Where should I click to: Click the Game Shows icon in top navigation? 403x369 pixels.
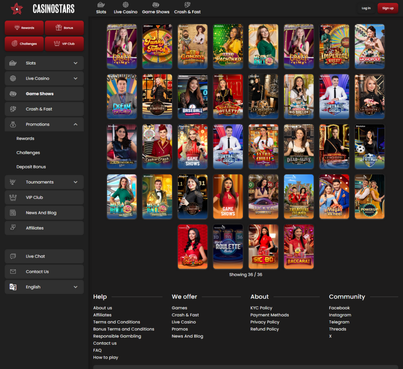click(x=156, y=5)
